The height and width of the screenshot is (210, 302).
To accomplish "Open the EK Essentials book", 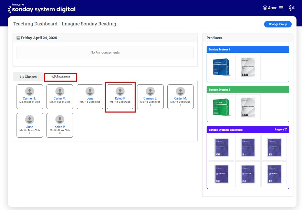I will coord(221,148).
